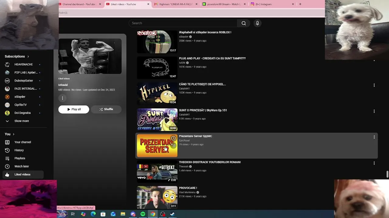Launch Copilot from the taskbar
389x218 pixels.
coord(83,214)
